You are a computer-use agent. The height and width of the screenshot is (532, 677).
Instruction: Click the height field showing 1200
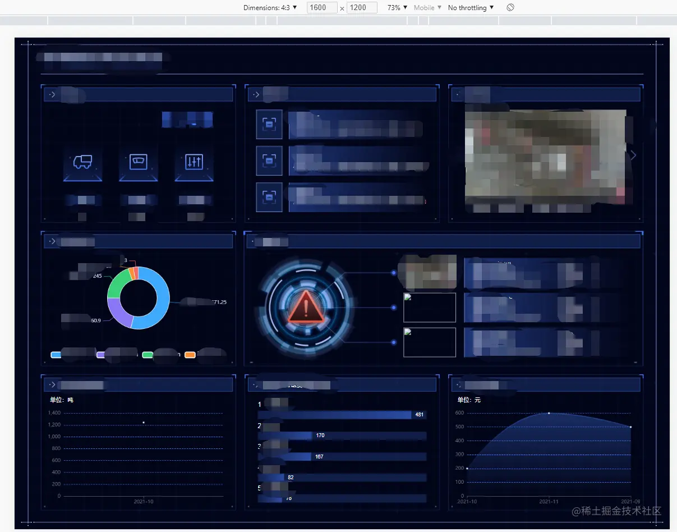click(362, 8)
